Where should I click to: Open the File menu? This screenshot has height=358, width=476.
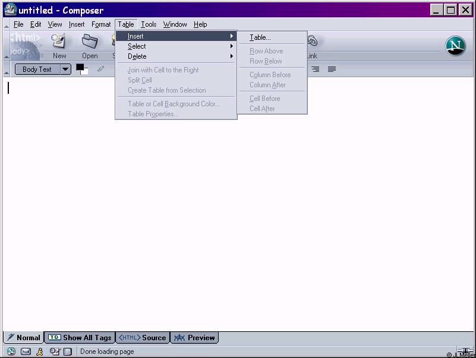18,24
